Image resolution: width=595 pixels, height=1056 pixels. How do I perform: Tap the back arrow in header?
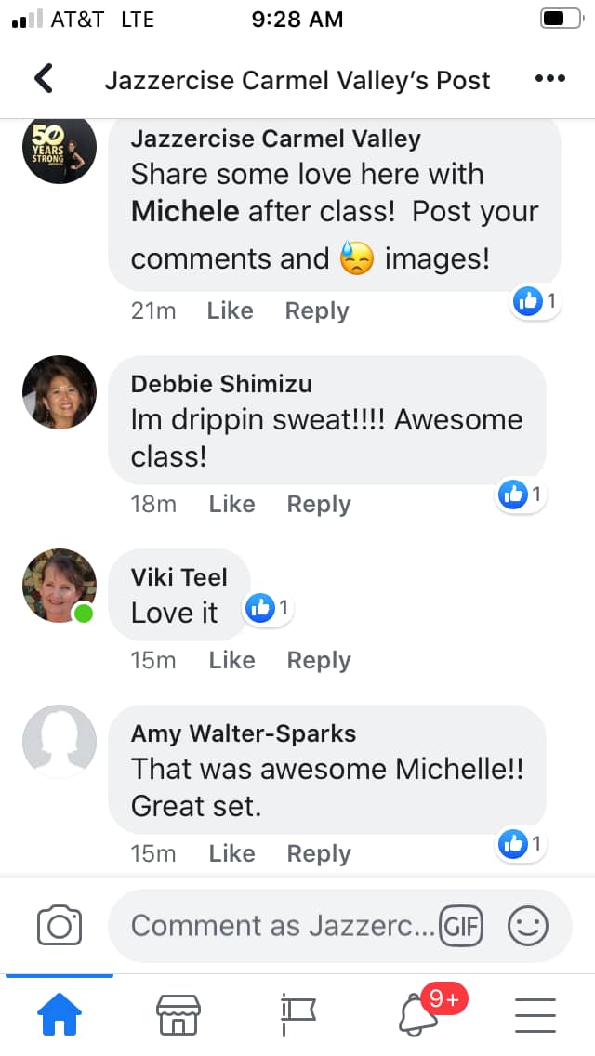pos(44,79)
